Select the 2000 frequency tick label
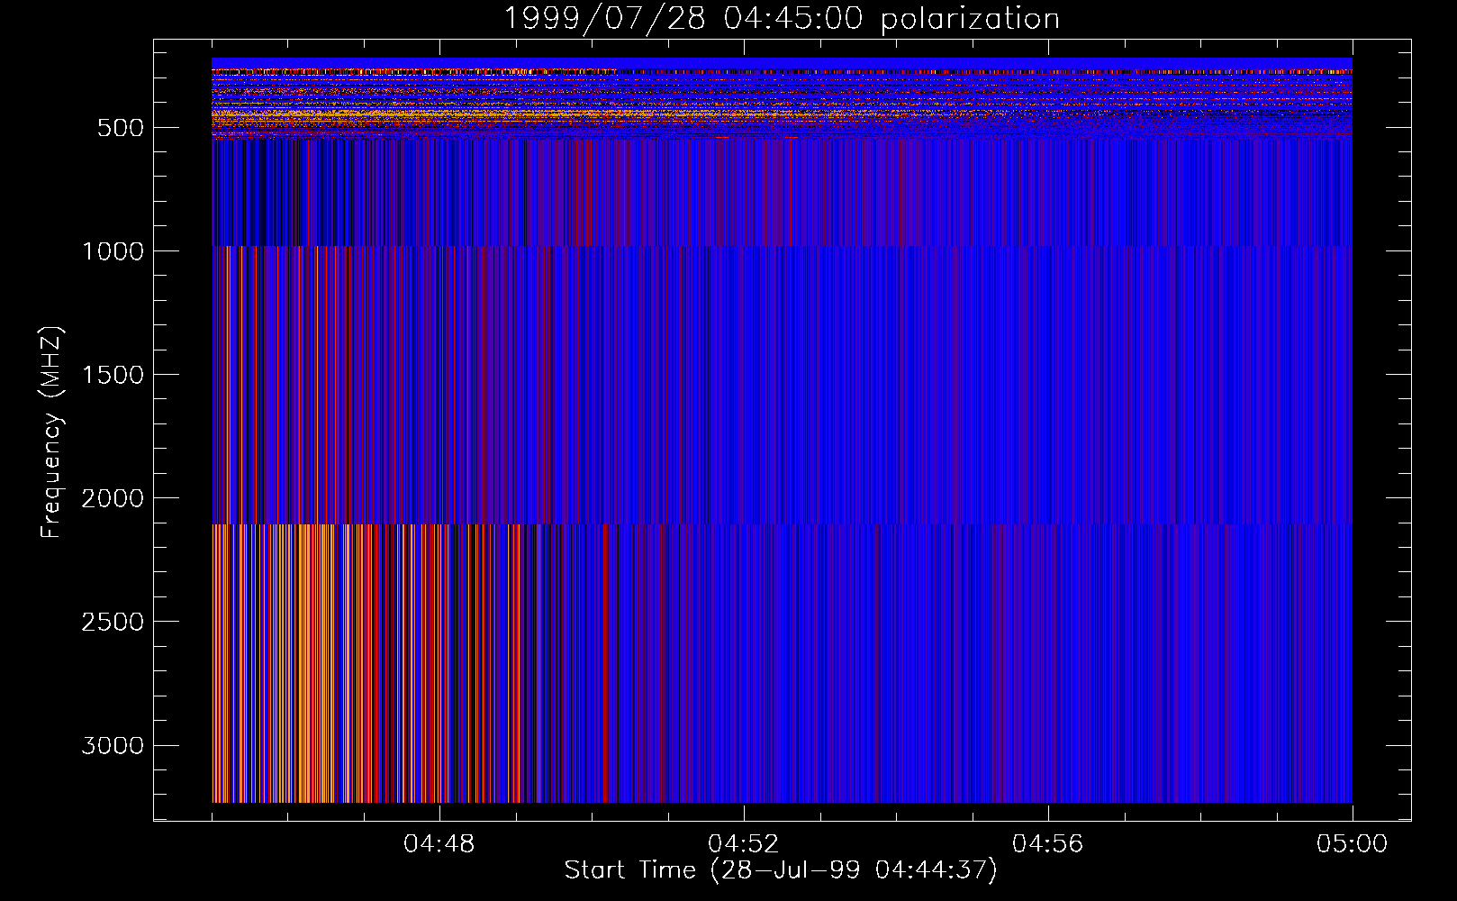Screen dimensions: 1457x901 (113, 498)
